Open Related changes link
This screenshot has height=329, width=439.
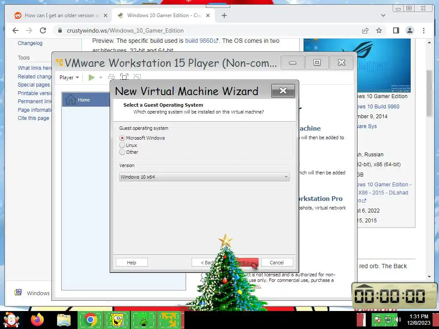click(34, 76)
